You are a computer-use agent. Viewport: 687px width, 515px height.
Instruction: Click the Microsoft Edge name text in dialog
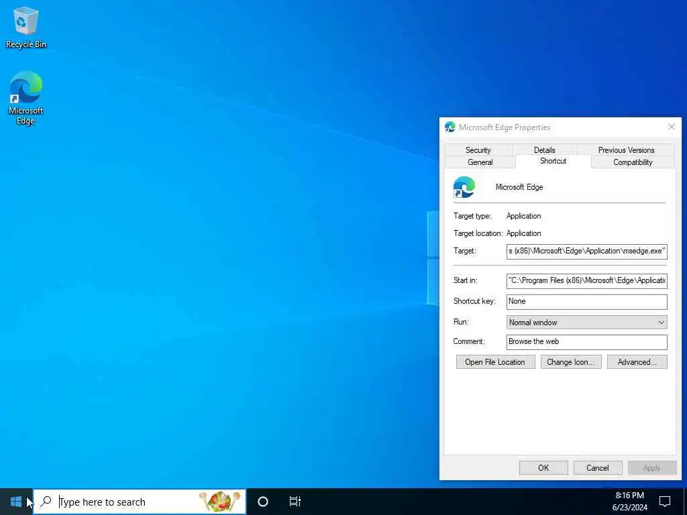(519, 187)
